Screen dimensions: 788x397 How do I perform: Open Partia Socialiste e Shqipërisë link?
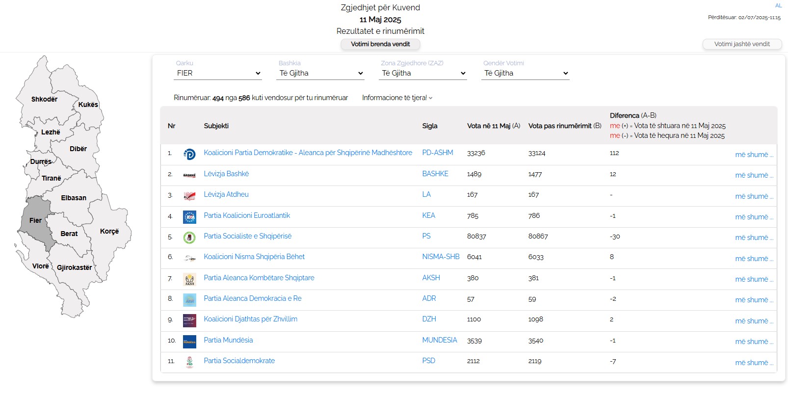247,236
